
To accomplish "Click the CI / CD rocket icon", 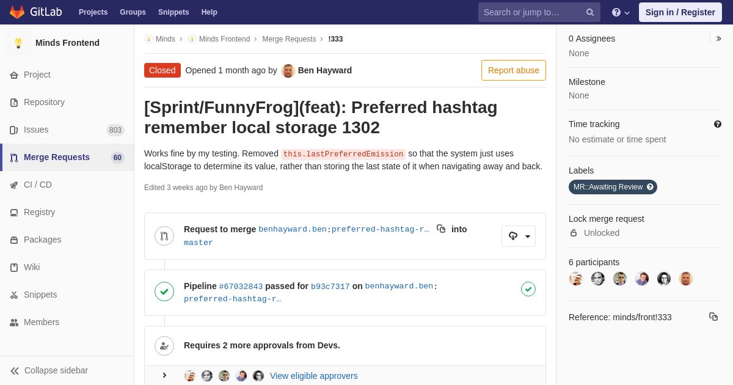I will (x=14, y=185).
